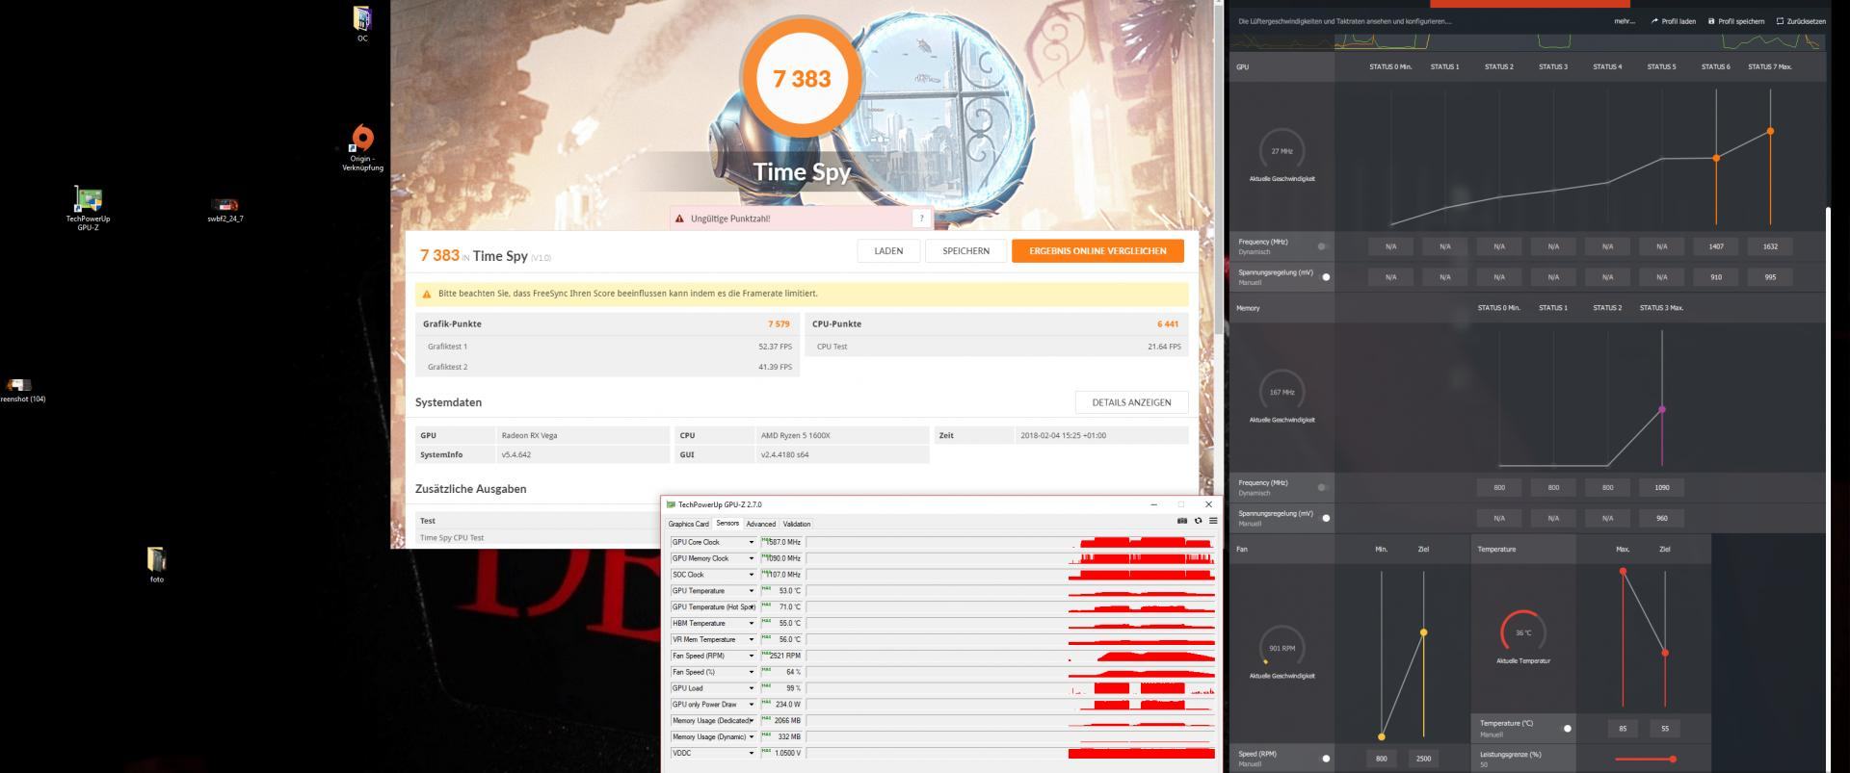1850x773 pixels.
Task: Click ERGEBNIS ONLINE VERGLEICHEN button
Action: [1097, 251]
